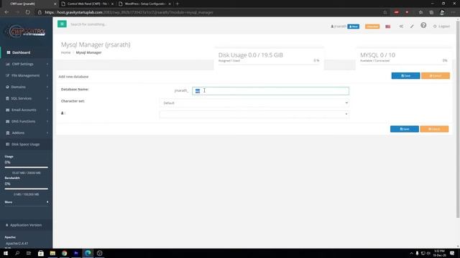Open Windows taskbar search
The height and width of the screenshot is (258, 460).
tap(17, 253)
